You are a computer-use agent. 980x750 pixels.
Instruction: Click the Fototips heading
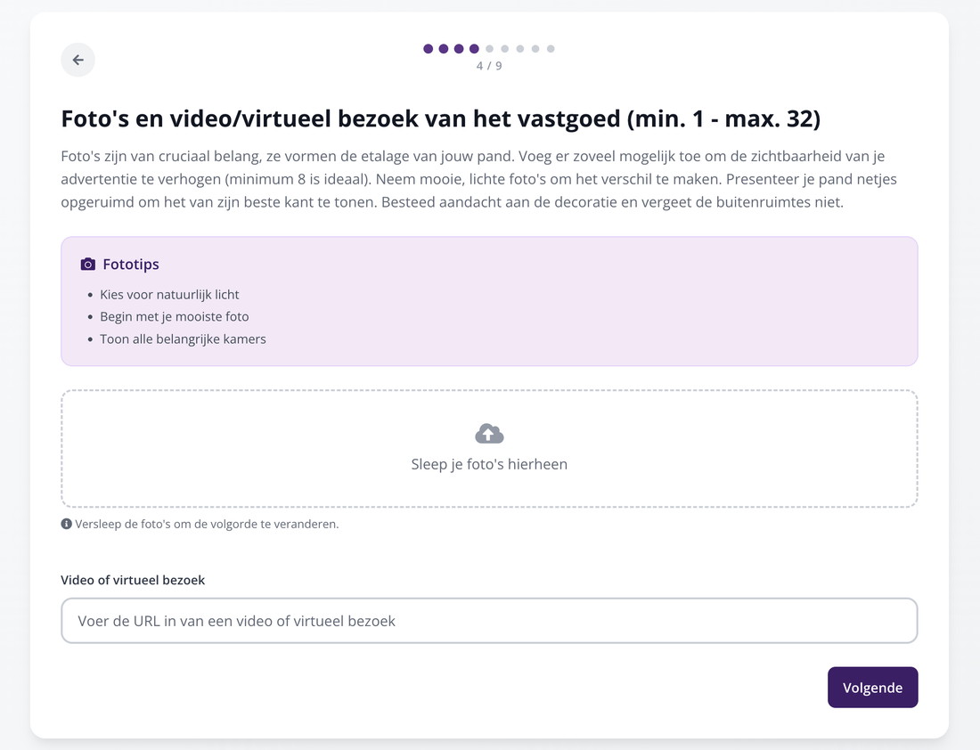[131, 265]
